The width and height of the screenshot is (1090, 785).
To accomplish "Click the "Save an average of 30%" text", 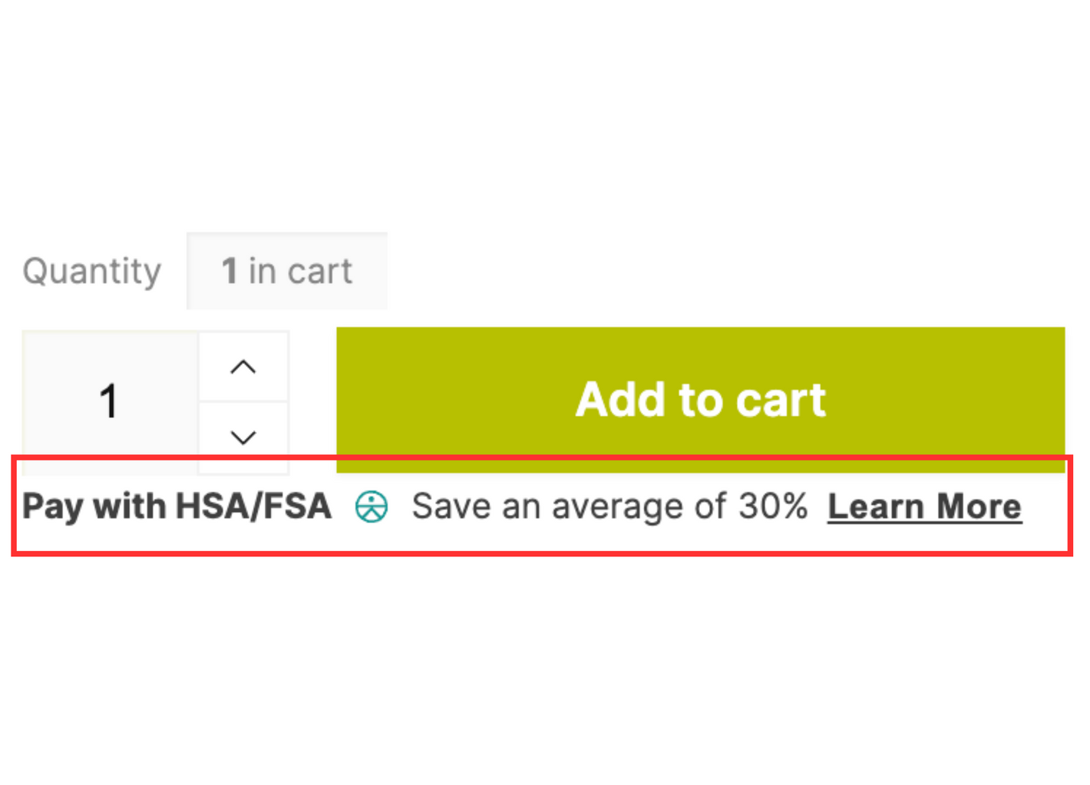I will pos(609,506).
